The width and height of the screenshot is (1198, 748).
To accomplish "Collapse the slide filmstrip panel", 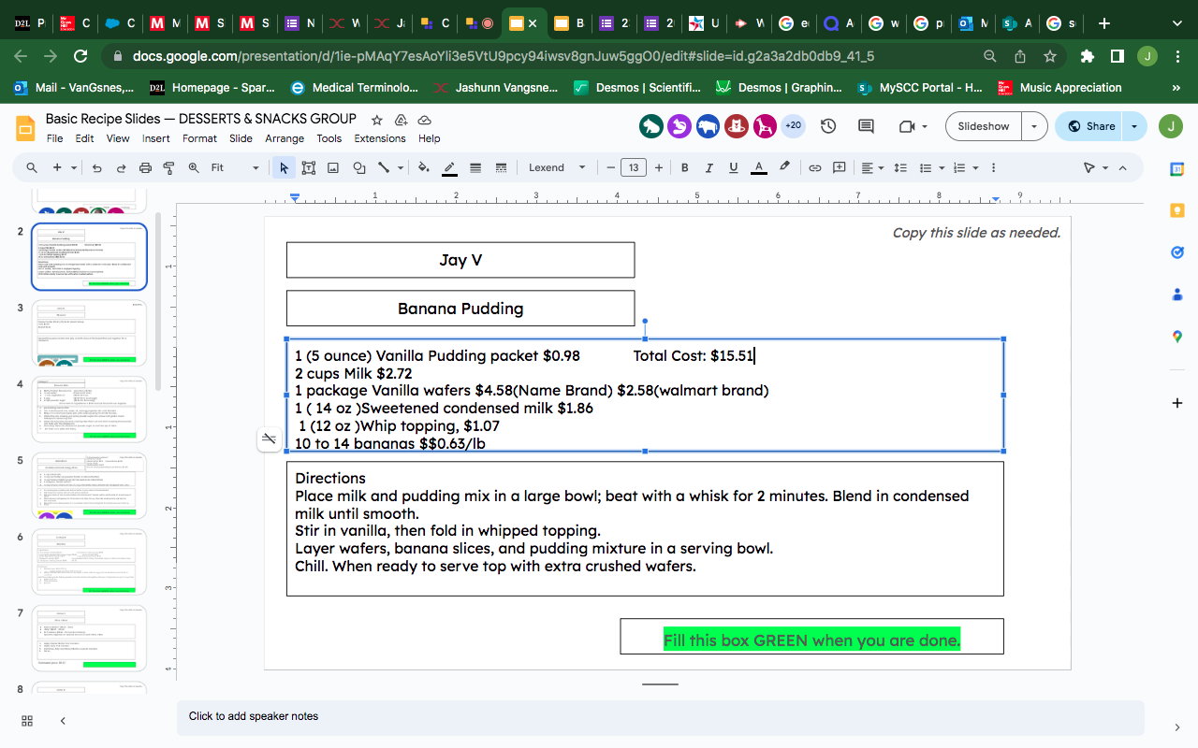I will pos(63,721).
